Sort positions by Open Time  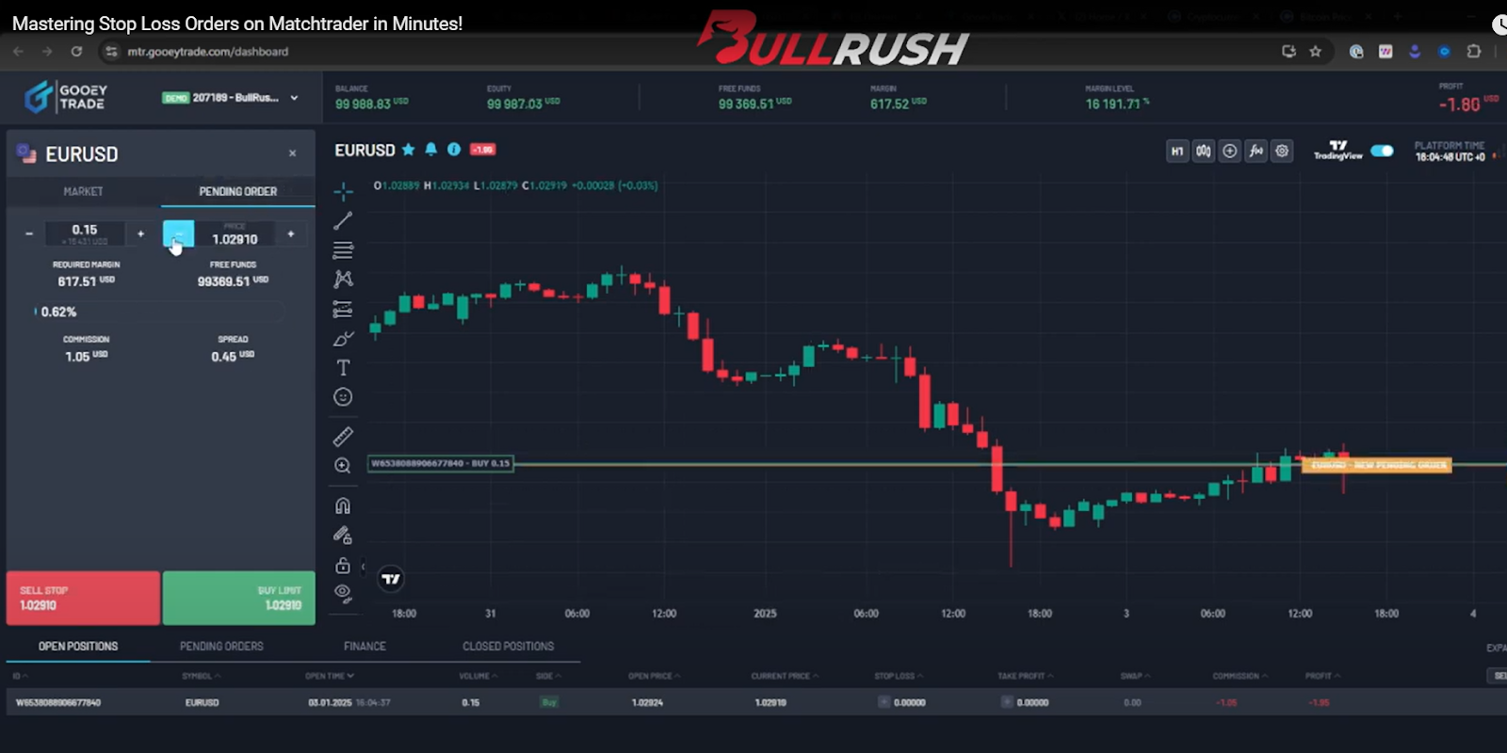point(330,676)
